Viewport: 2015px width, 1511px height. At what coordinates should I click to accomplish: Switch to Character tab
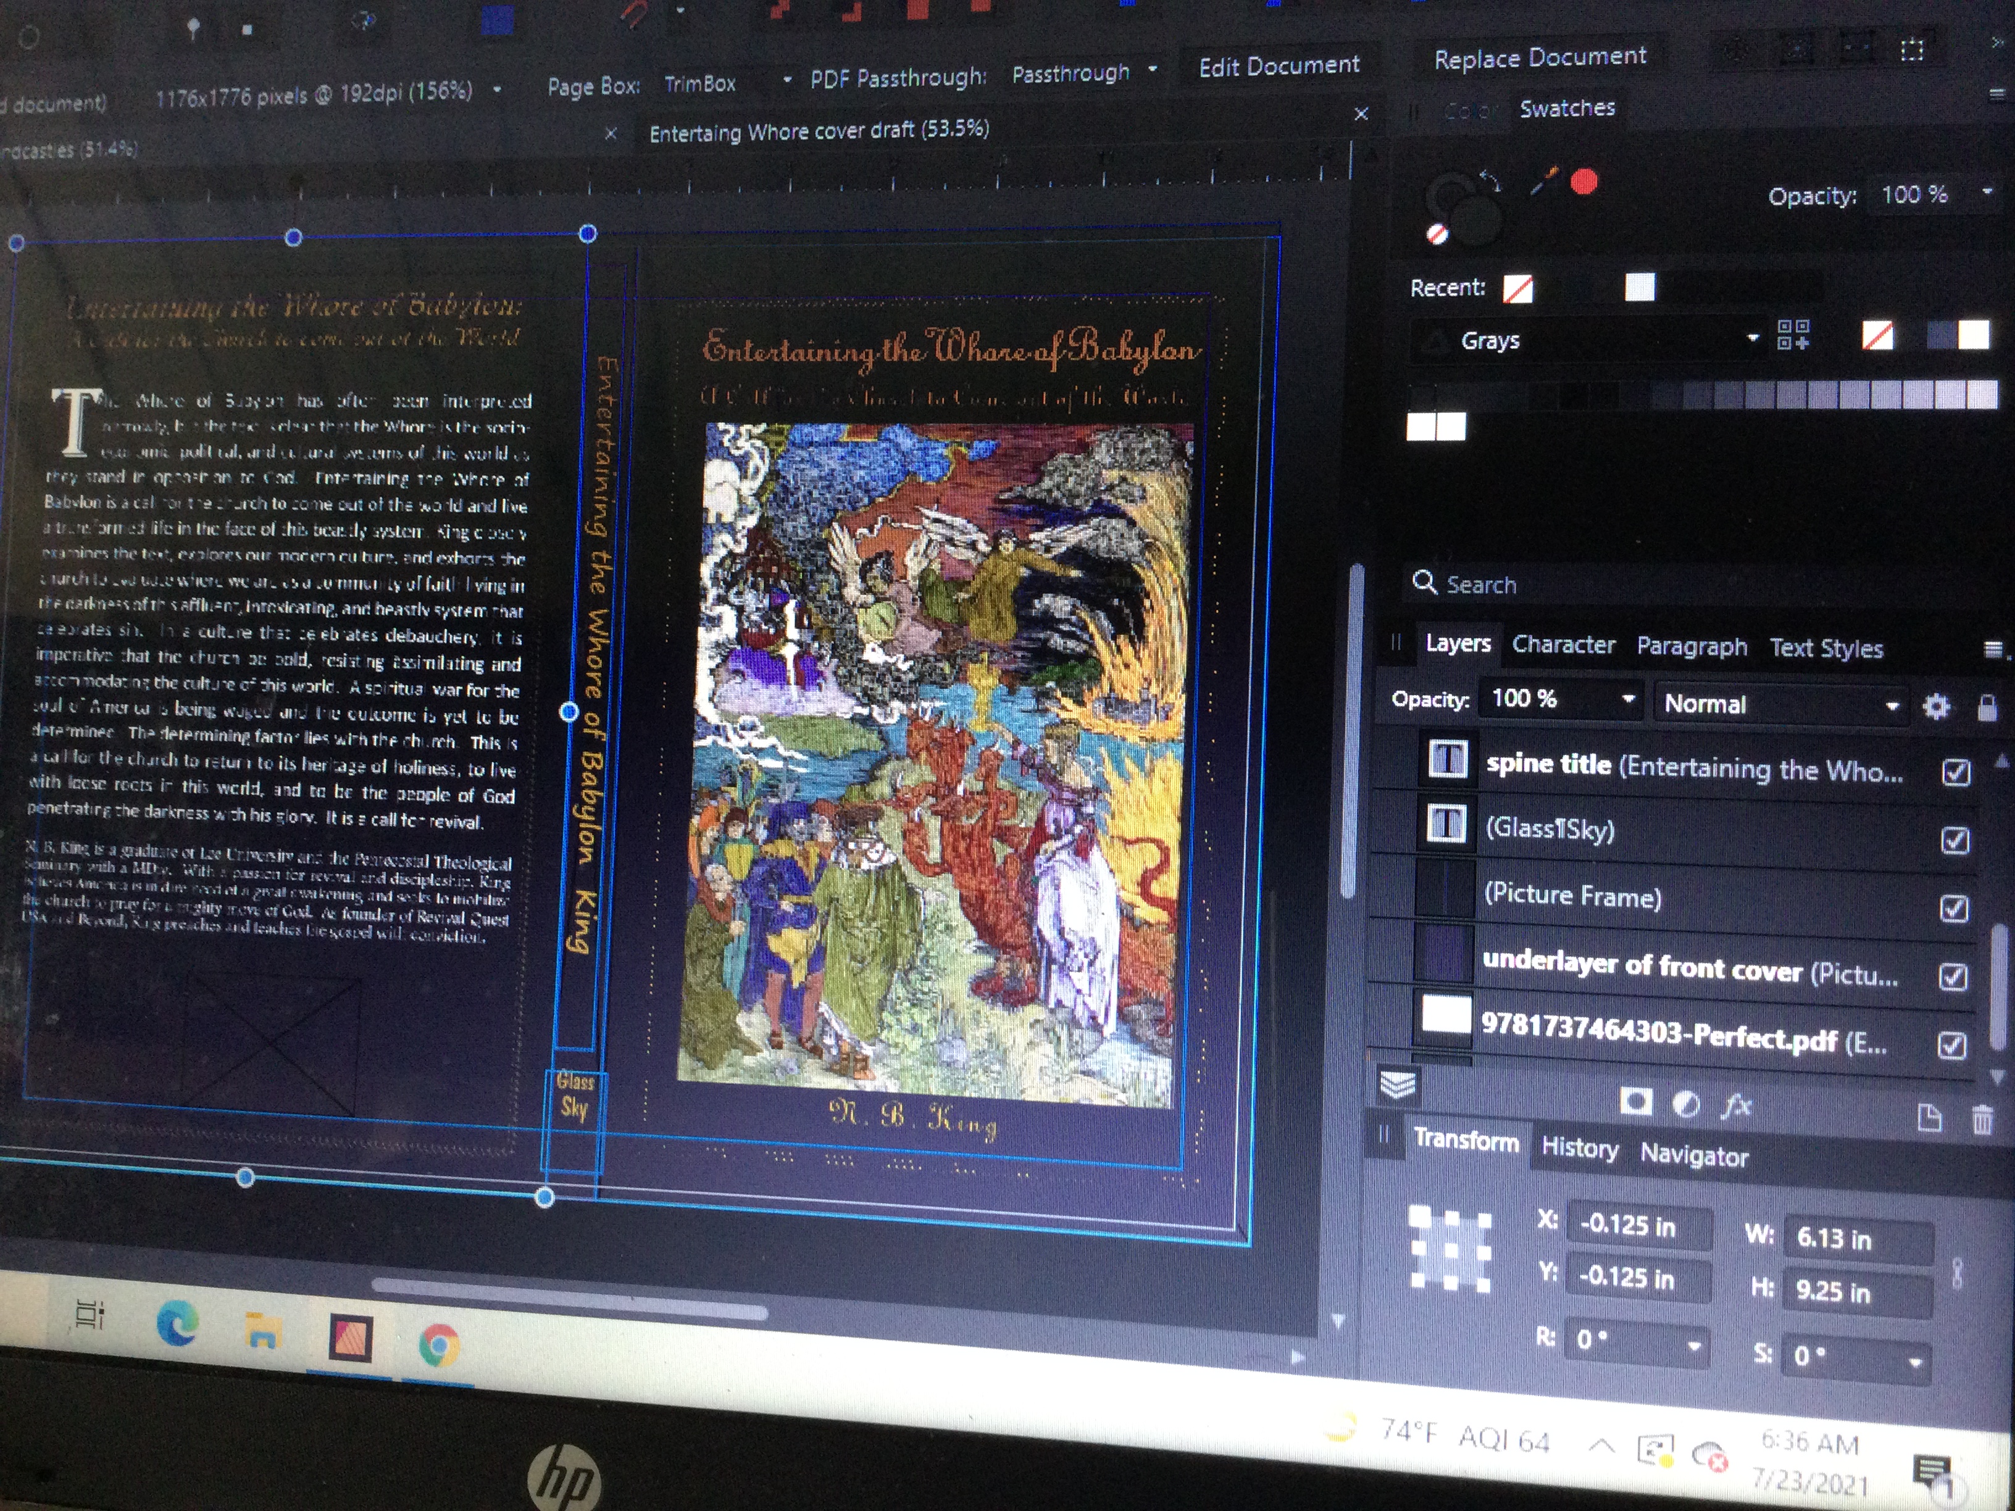[x=1563, y=645]
